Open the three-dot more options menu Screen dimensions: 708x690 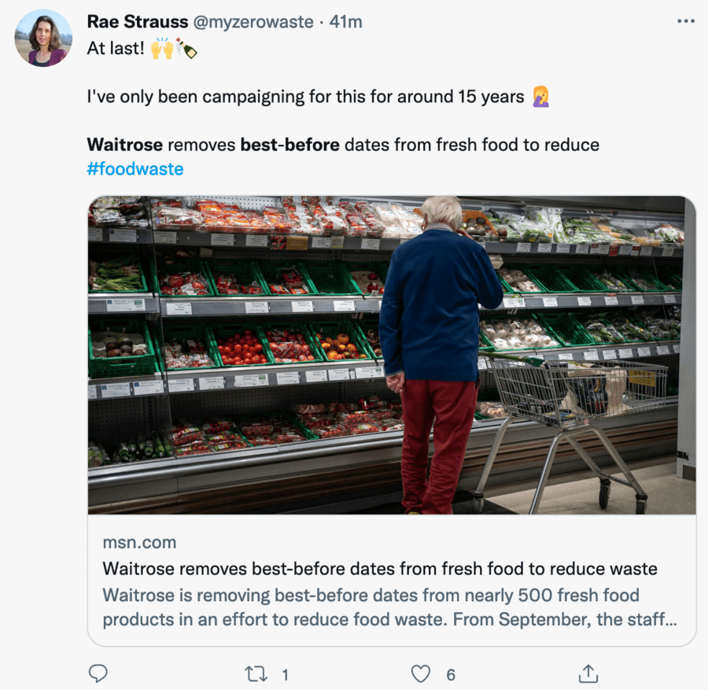tap(686, 21)
